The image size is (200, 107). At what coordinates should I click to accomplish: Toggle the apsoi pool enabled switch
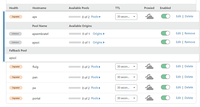[166, 42]
